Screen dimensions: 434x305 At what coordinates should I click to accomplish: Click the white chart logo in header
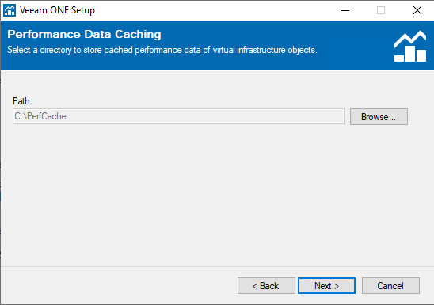(410, 46)
